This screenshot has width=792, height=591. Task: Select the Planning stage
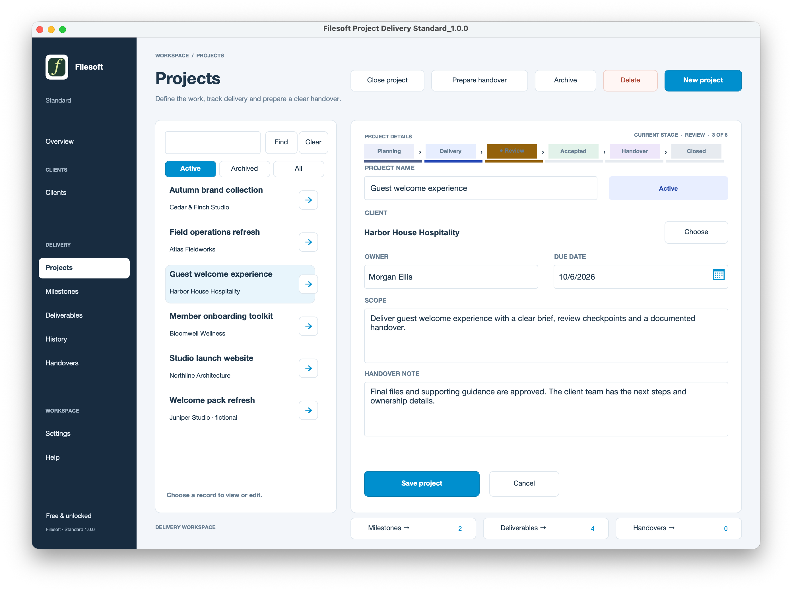click(389, 151)
